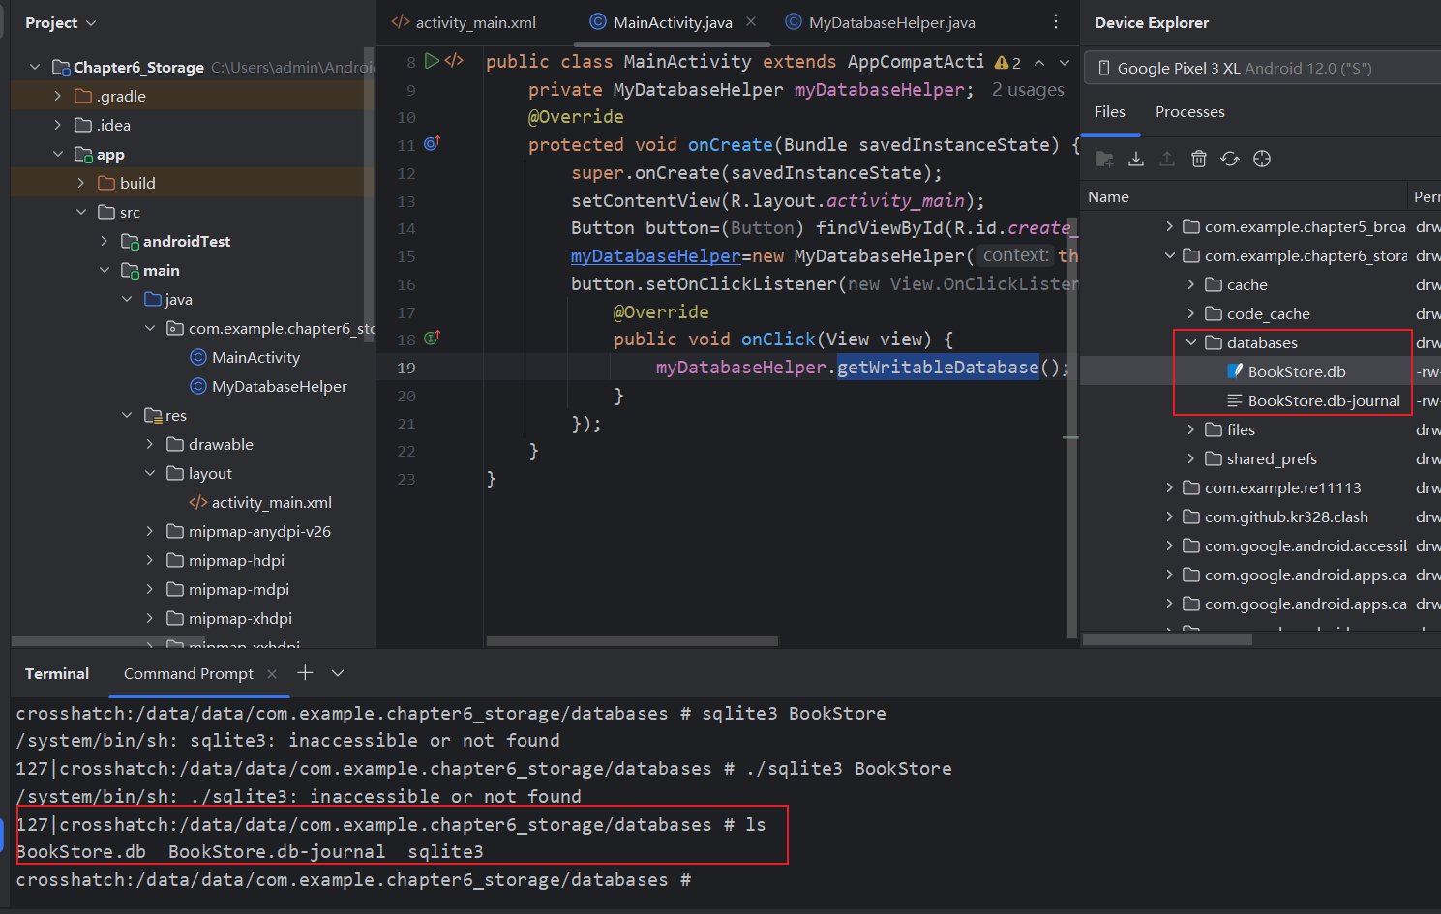The image size is (1441, 914).
Task: Collapse the databases folder in Device Explorer
Action: [1191, 342]
